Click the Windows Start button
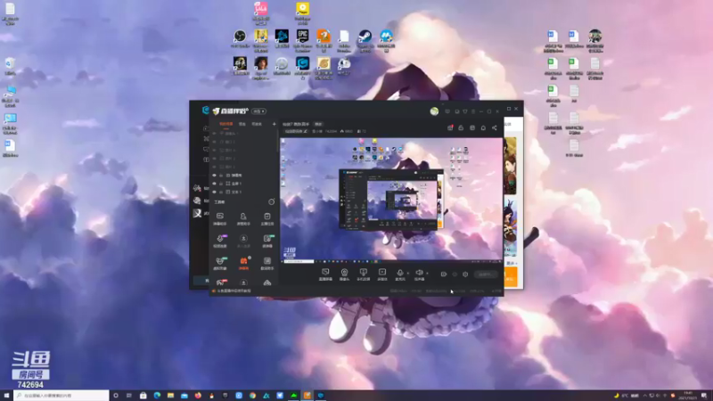The image size is (713, 401). [6, 396]
